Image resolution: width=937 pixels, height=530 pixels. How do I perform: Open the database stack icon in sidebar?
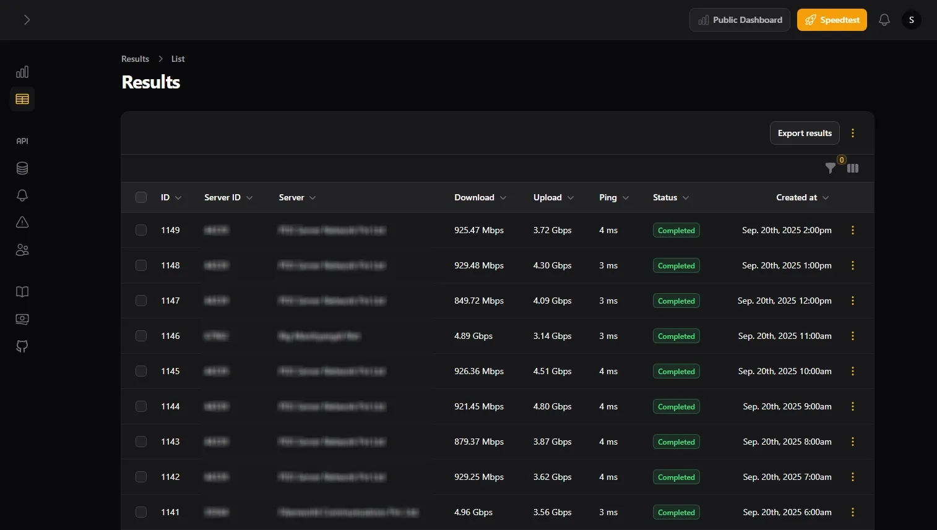(x=22, y=168)
